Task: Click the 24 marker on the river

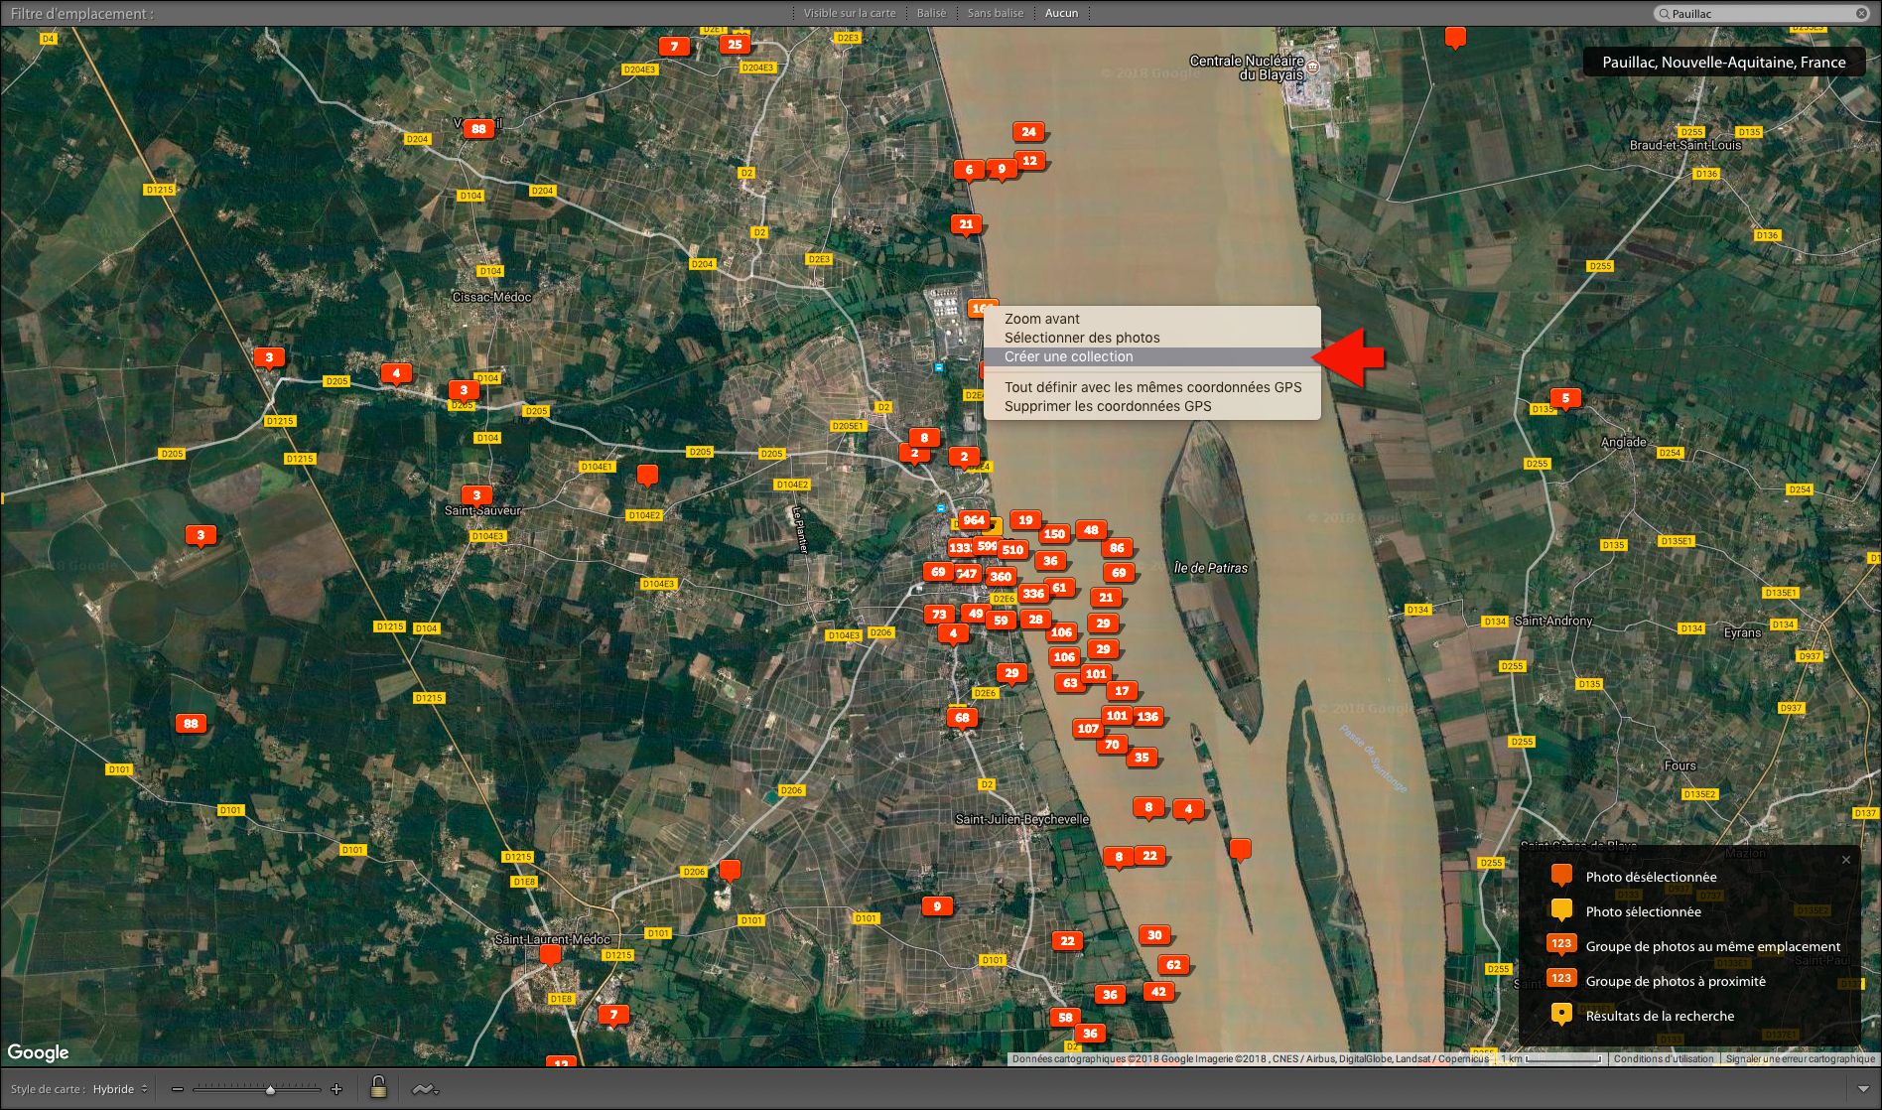Action: pyautogui.click(x=1028, y=131)
